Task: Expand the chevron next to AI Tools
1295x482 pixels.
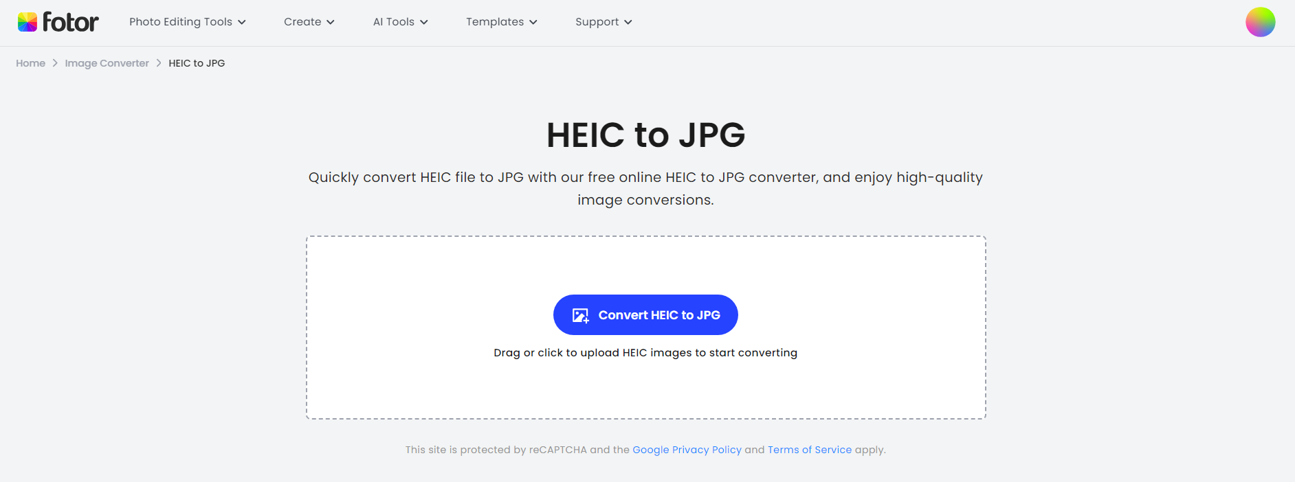Action: (424, 22)
